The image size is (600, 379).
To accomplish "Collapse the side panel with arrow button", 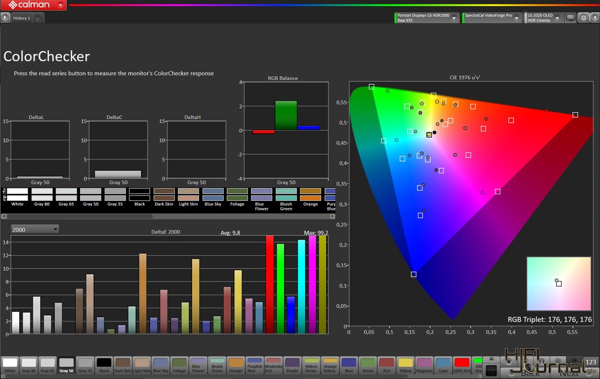I will (x=595, y=18).
